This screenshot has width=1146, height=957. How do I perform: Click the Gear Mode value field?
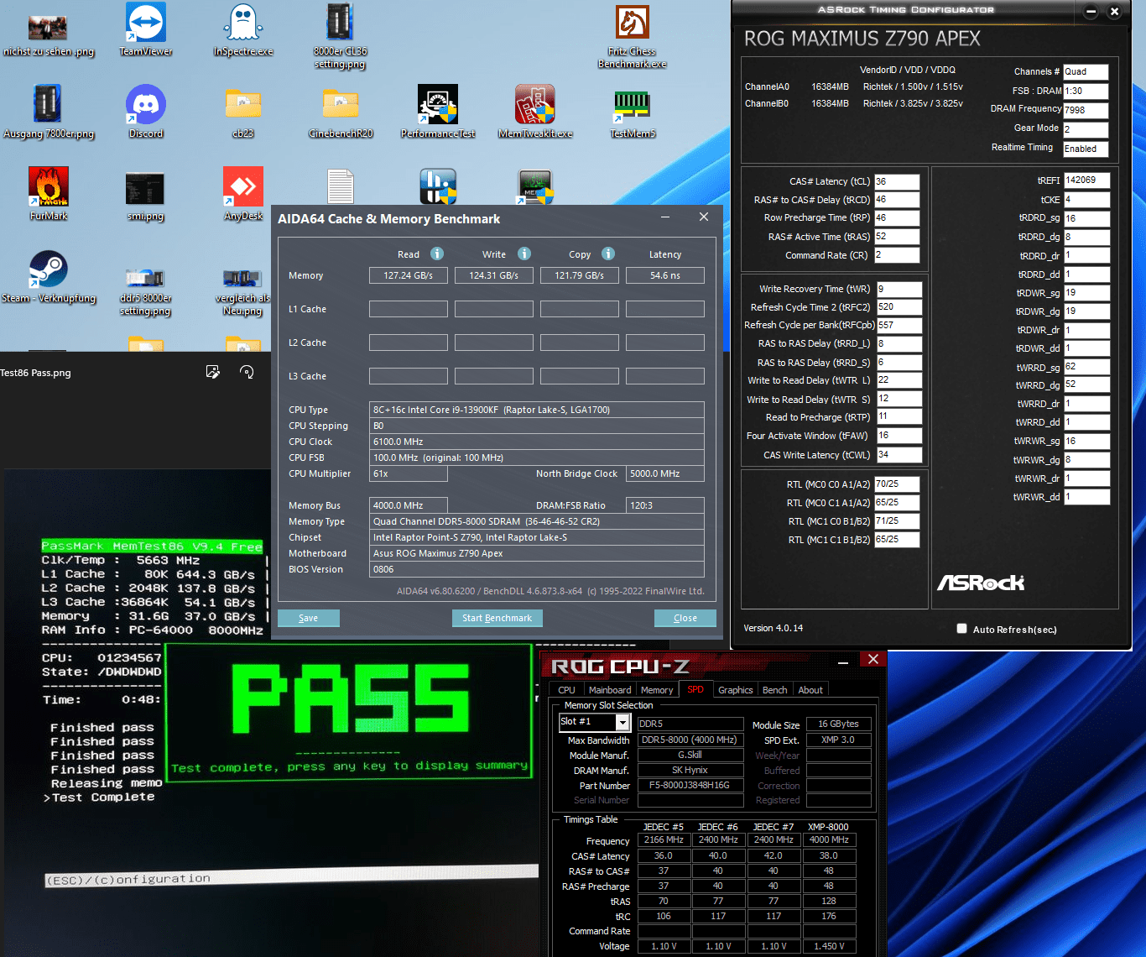(1086, 129)
